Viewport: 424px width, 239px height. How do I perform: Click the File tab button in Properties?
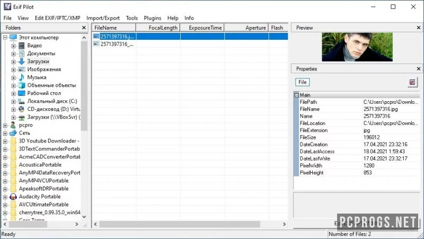click(302, 82)
